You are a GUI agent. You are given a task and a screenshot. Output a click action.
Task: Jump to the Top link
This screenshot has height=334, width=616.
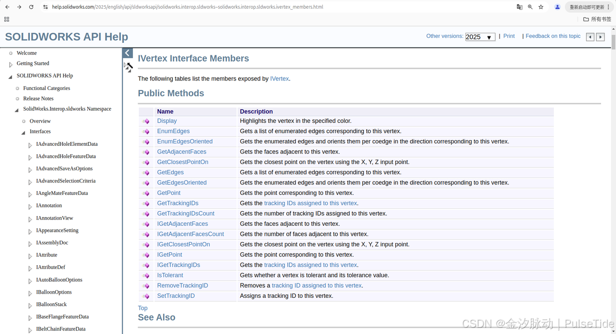click(x=142, y=308)
